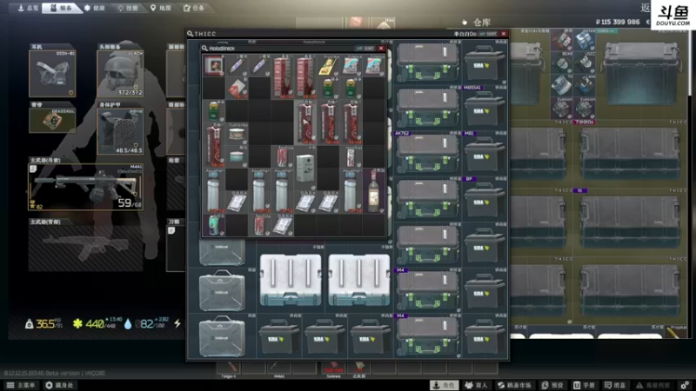
Task: Open ammo case tagged M61
Action: (485, 154)
